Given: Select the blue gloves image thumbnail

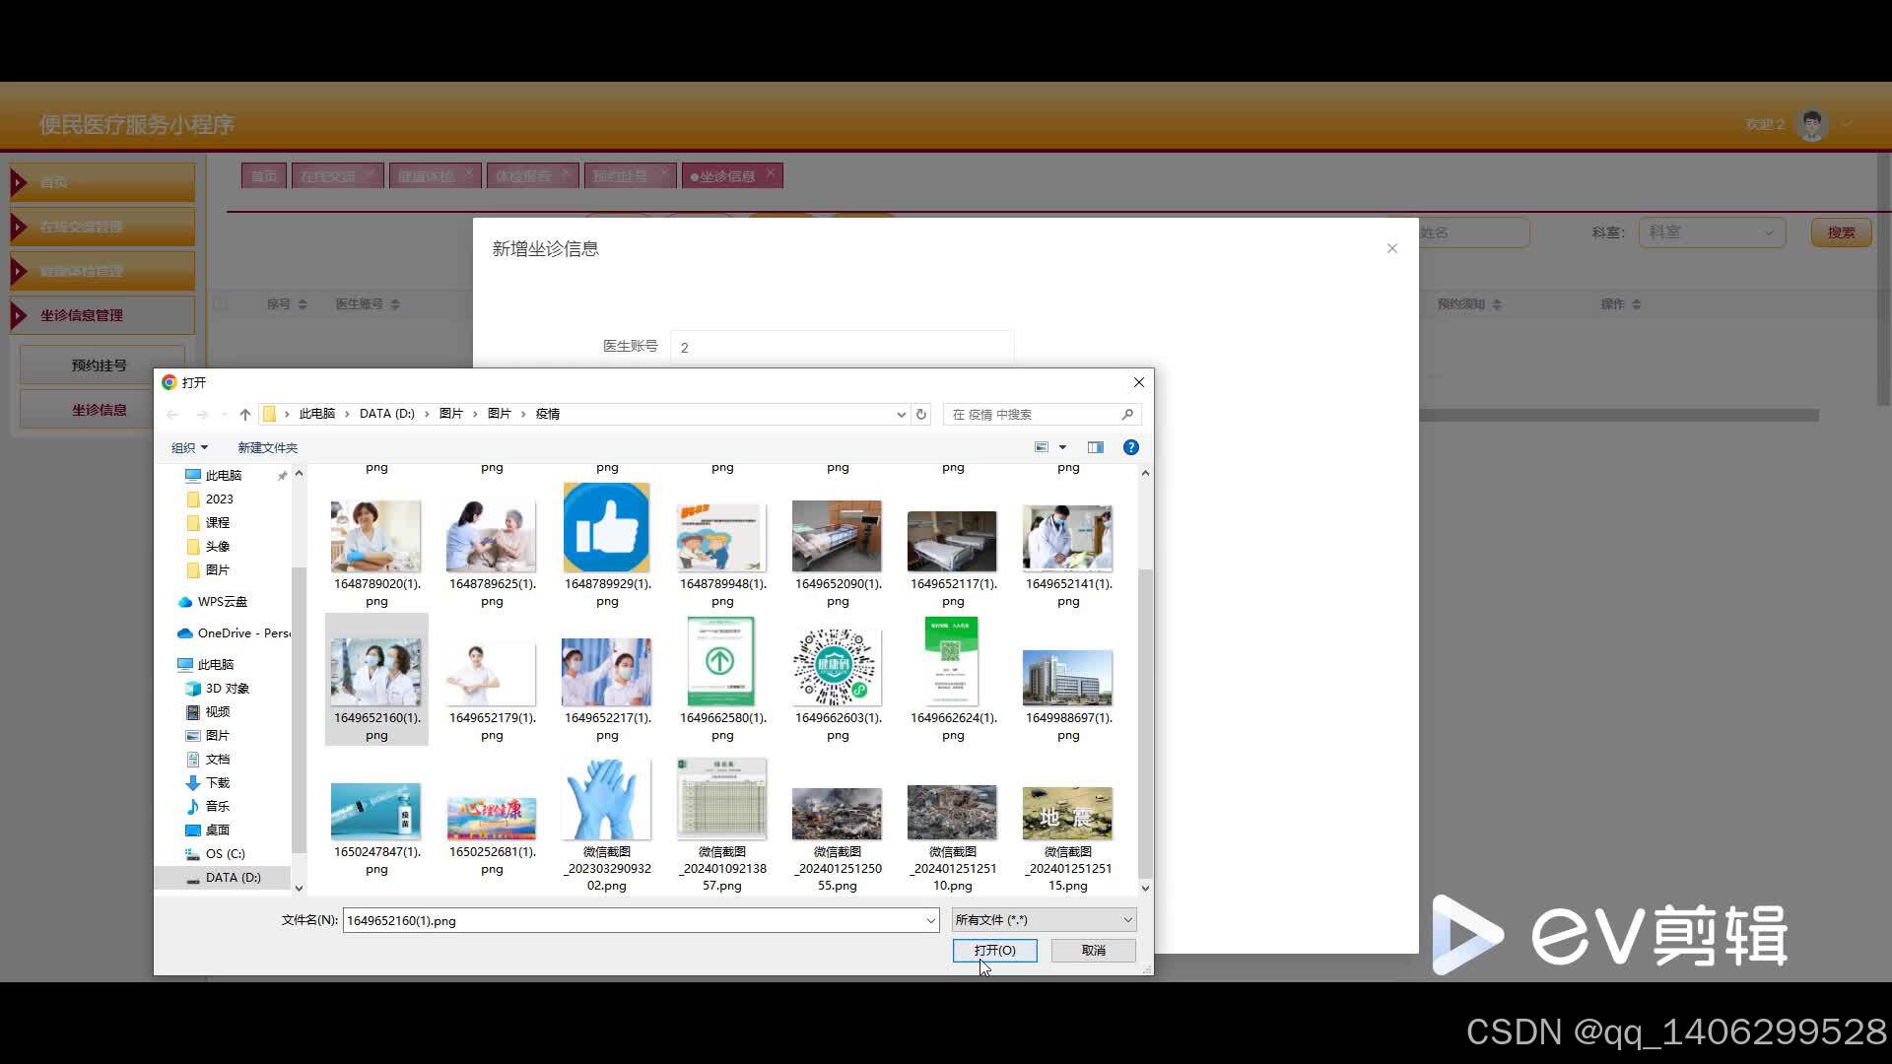Looking at the screenshot, I should [606, 800].
